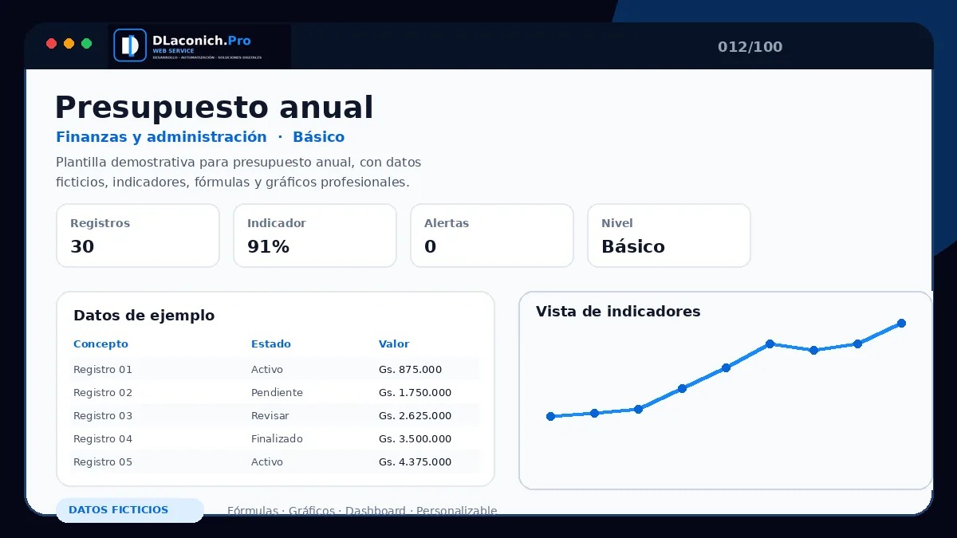
Task: Open the Alertas card showing 0
Action: 492,236
